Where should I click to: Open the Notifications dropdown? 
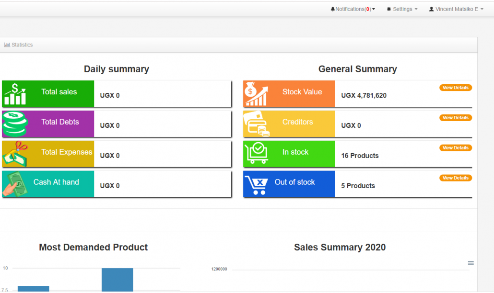[x=353, y=9]
